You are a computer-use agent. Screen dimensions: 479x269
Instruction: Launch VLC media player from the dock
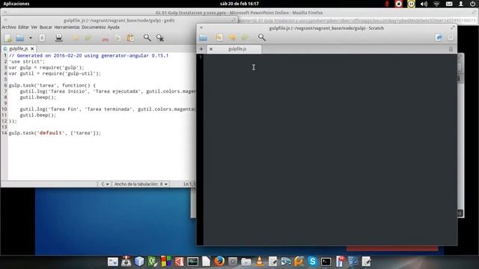[x=260, y=262]
